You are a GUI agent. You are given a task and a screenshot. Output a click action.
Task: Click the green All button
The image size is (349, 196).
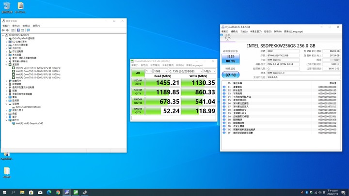[x=138, y=73]
